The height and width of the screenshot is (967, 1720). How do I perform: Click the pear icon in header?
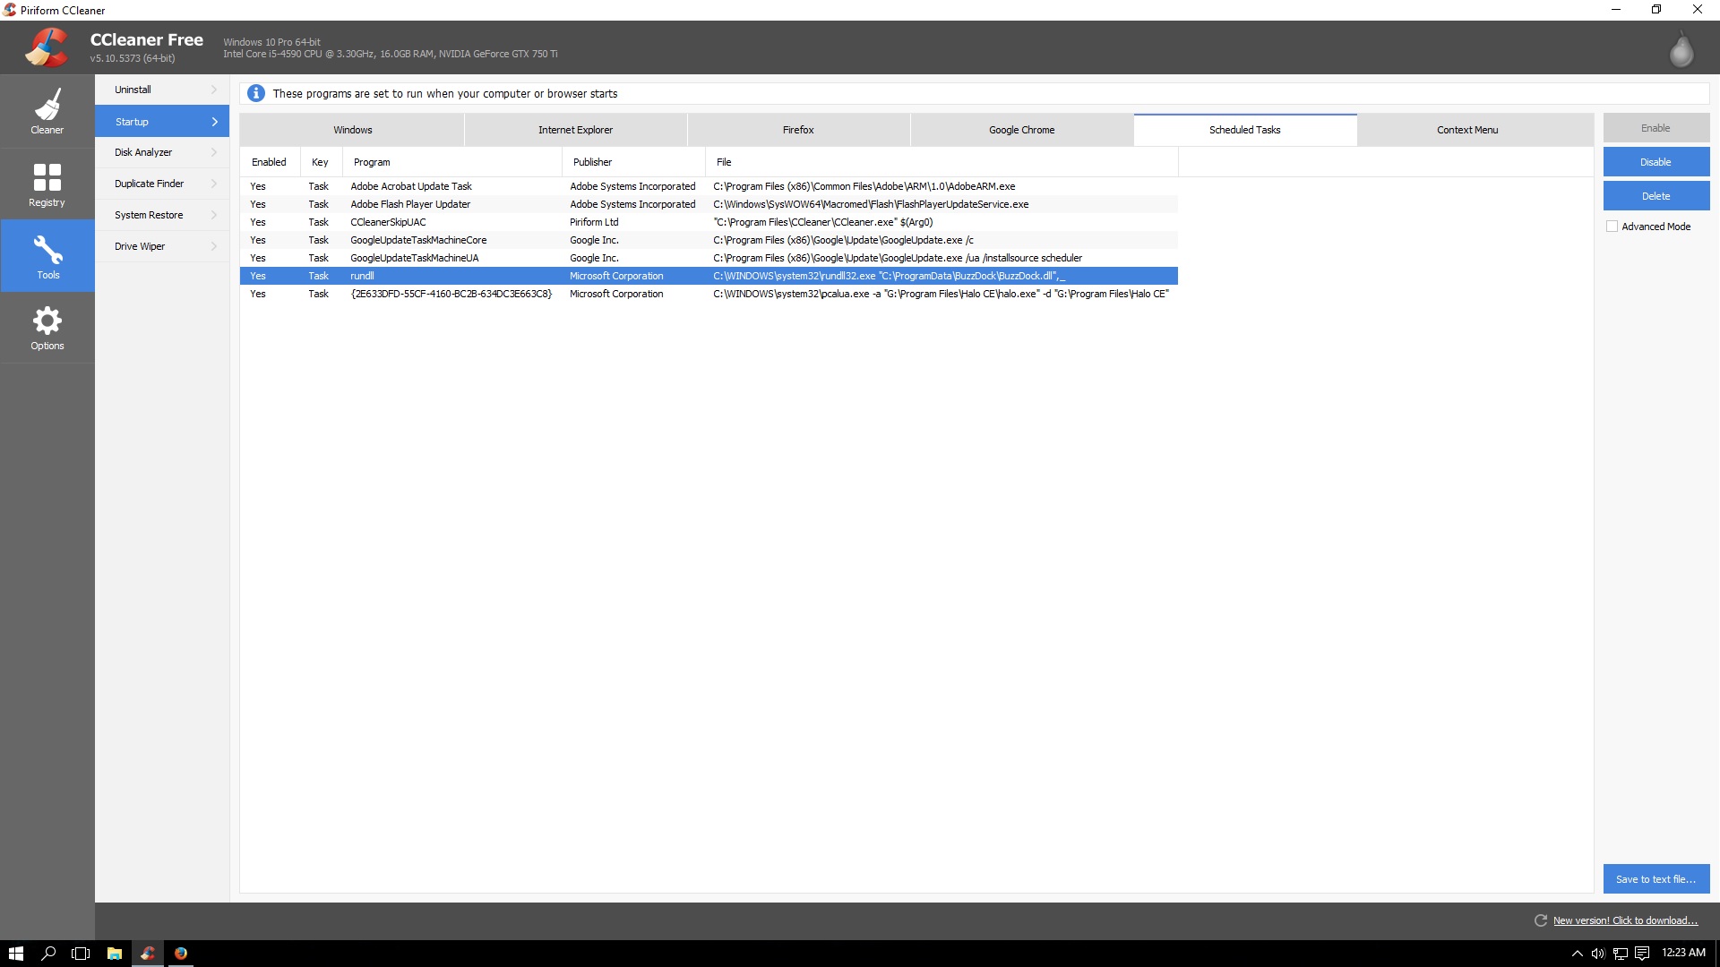(x=1681, y=48)
